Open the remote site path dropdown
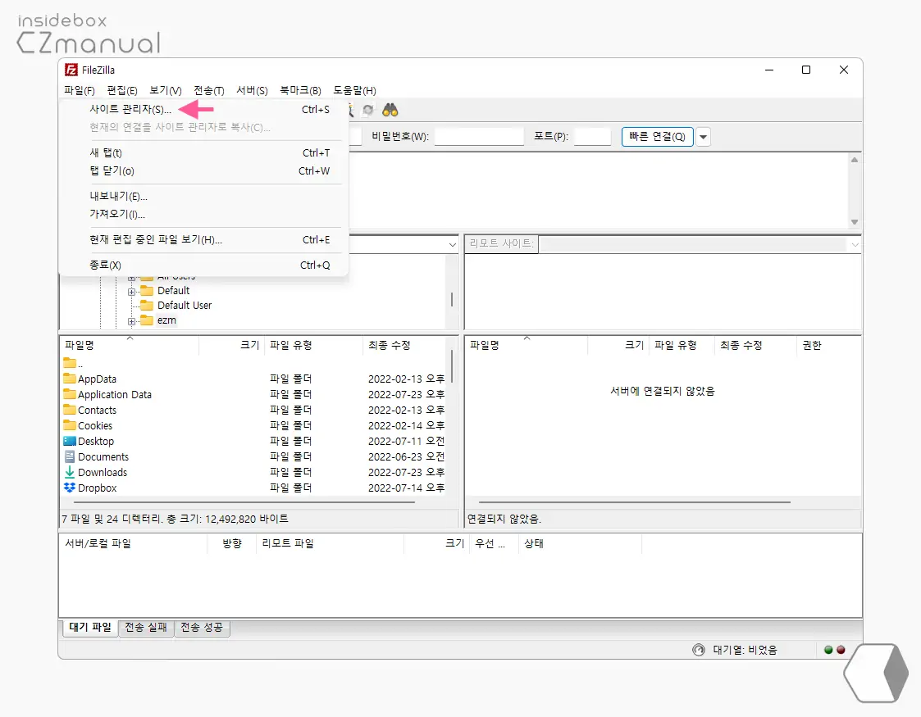This screenshot has width=921, height=717. point(855,243)
